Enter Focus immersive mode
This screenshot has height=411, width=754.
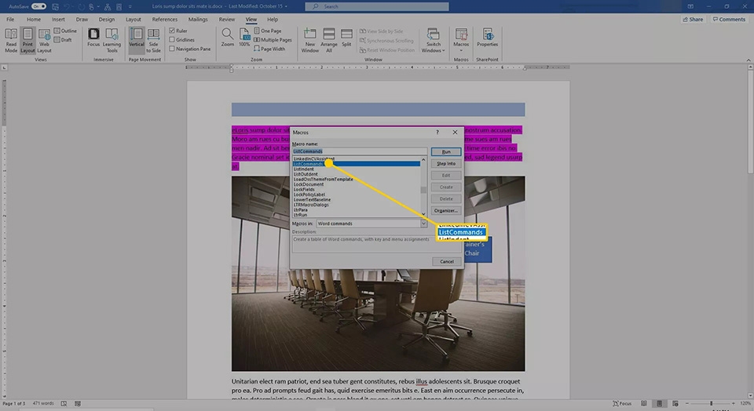[x=93, y=38]
